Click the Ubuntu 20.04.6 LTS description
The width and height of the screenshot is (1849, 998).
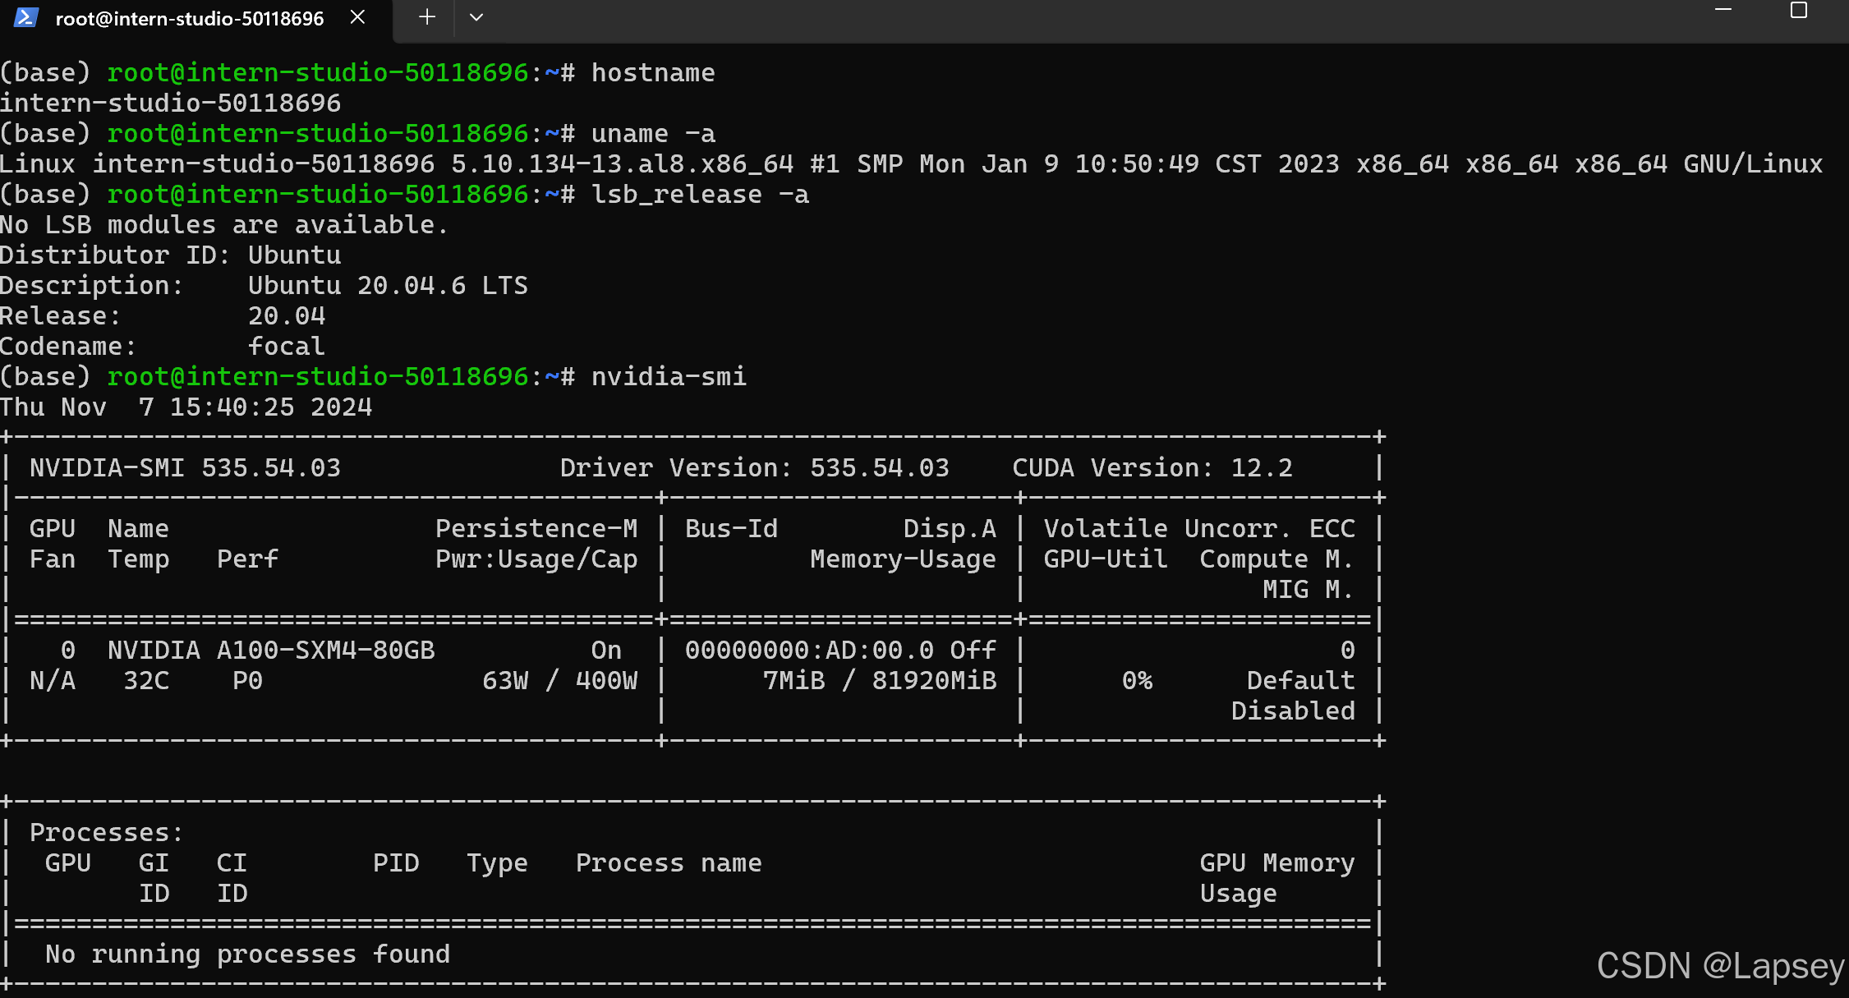388,286
